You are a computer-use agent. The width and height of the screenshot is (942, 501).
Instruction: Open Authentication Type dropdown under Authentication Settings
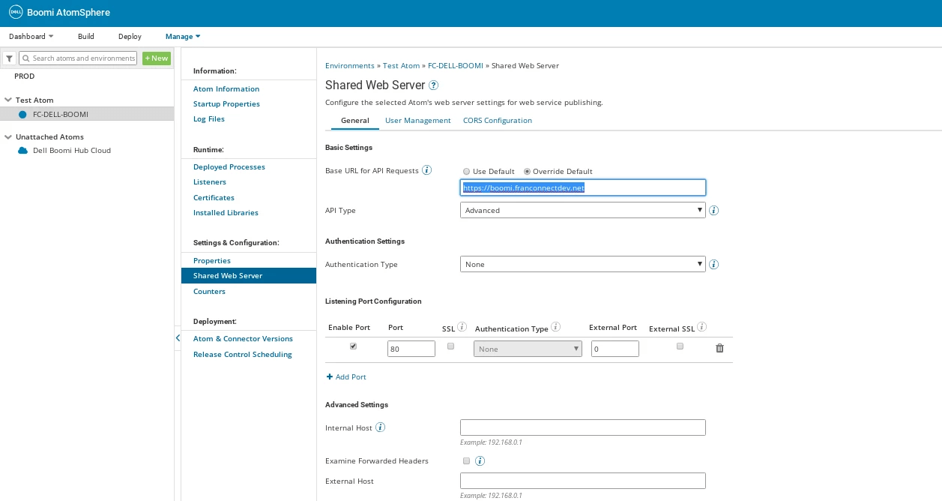pyautogui.click(x=583, y=264)
